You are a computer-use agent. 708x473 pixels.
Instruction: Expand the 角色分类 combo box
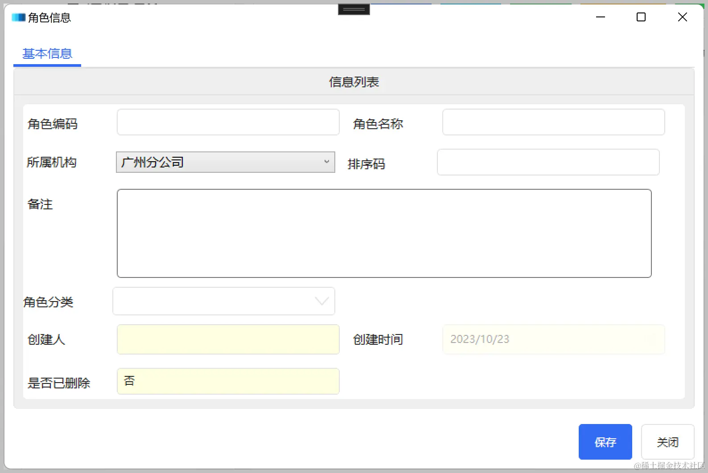(x=224, y=301)
